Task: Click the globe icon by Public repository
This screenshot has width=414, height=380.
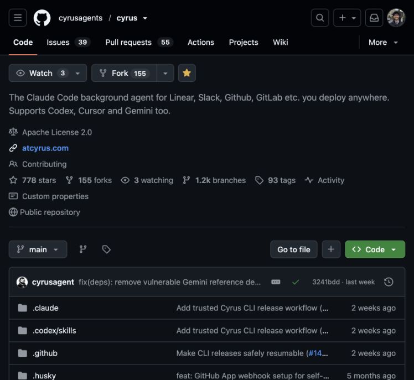Action: pos(13,212)
